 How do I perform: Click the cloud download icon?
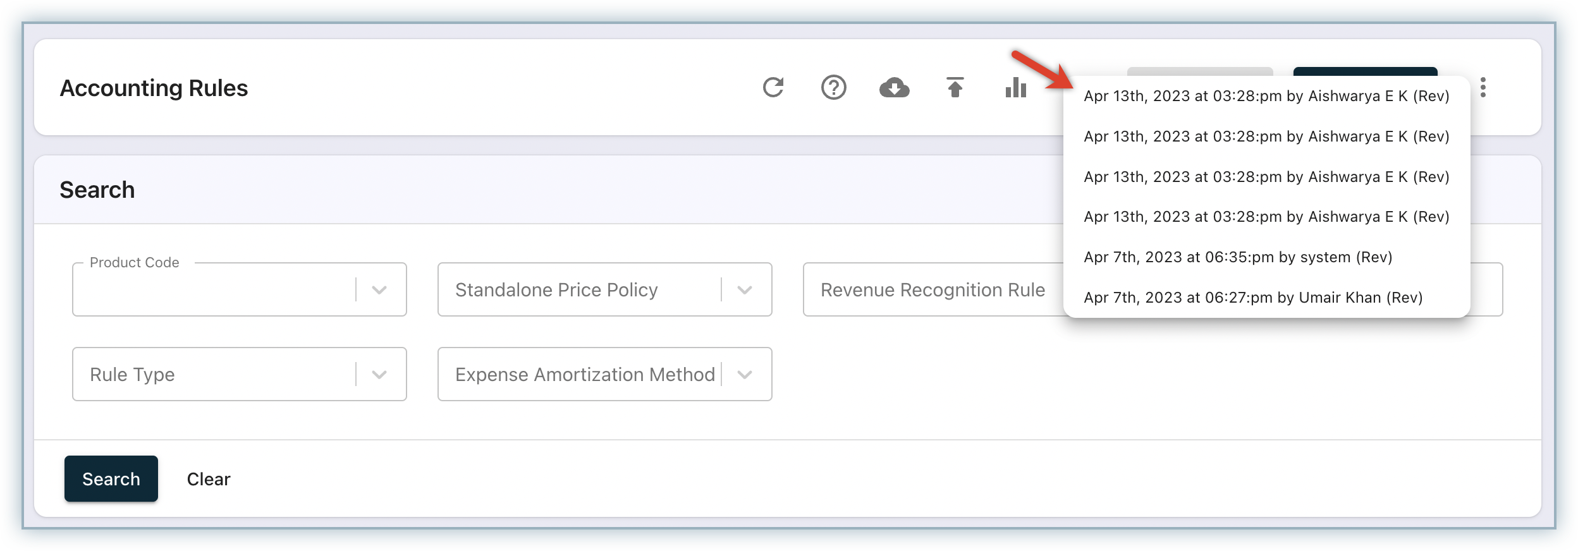click(x=894, y=87)
